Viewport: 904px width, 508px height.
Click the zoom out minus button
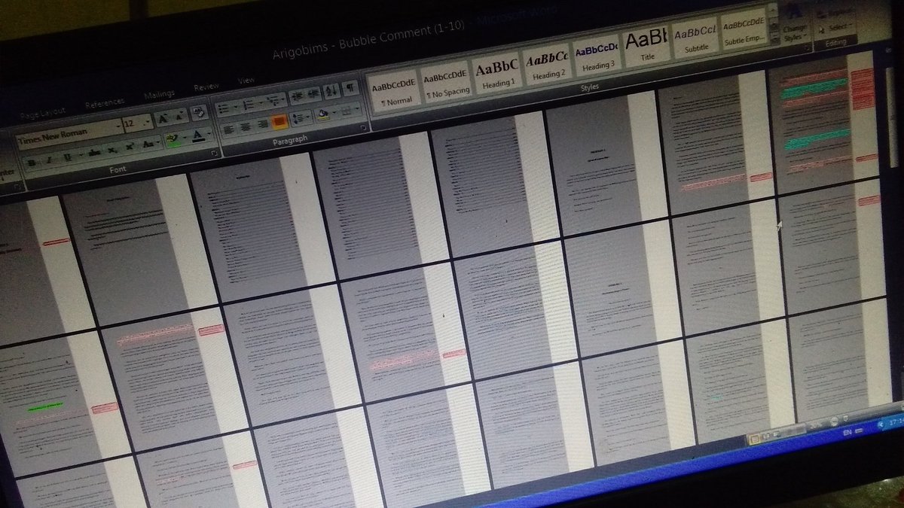(x=835, y=421)
